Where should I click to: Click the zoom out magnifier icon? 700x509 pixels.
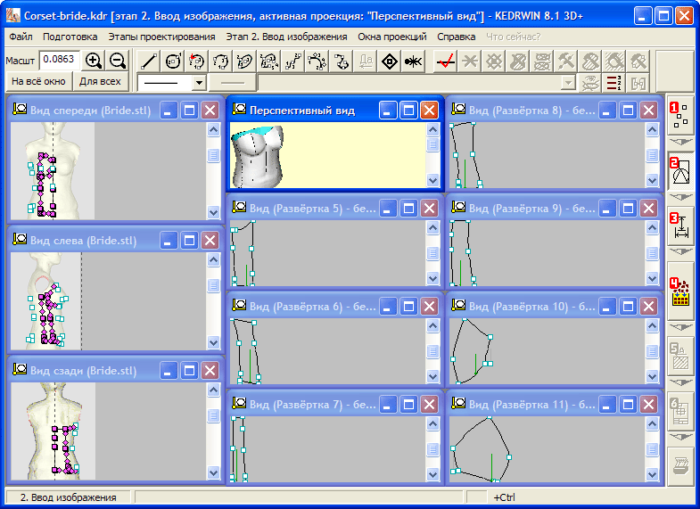[x=117, y=61]
